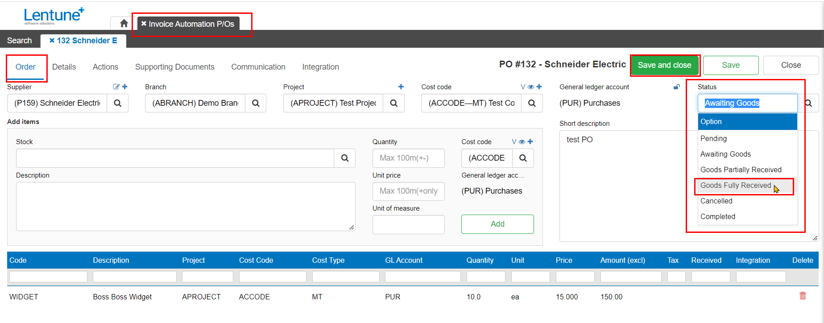Add cost code plus in Add items
This screenshot has height=323, width=824.
(530, 141)
